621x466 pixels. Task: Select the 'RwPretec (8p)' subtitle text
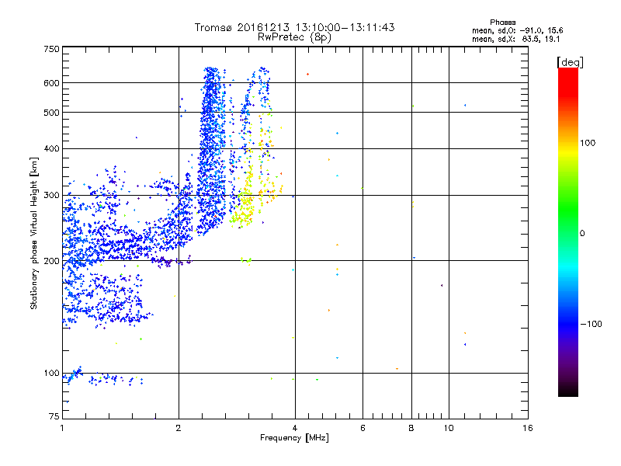point(294,37)
